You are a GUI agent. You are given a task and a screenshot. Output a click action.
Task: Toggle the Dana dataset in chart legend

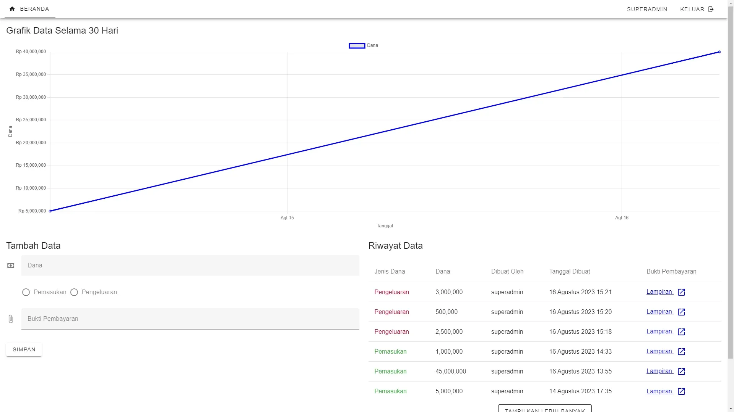357,46
